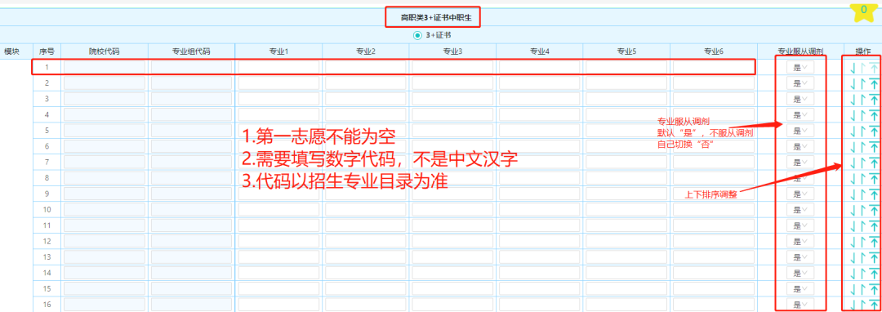Send row 9 to the top
The width and height of the screenshot is (882, 312).
(x=874, y=194)
